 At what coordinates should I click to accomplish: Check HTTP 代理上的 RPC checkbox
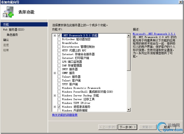coord(59,50)
